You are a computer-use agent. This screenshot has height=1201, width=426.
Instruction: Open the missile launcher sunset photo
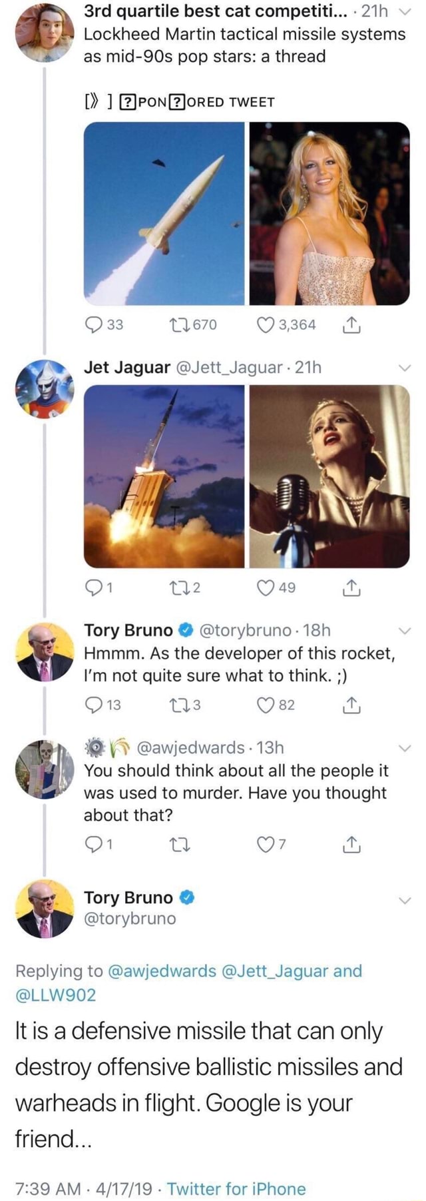point(164,476)
